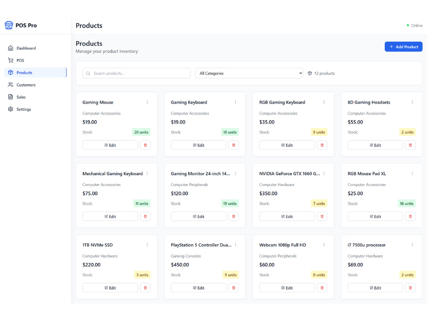Edit the 8D Gaming Headsets product

tap(375, 145)
